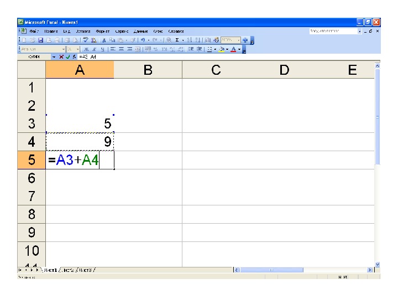Click the fill color paint bucket

pyautogui.click(x=221, y=49)
